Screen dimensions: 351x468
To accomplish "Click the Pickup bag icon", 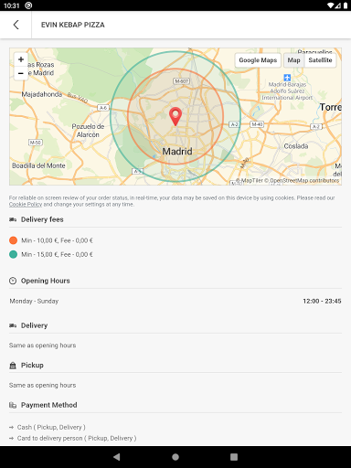I will pyautogui.click(x=13, y=366).
